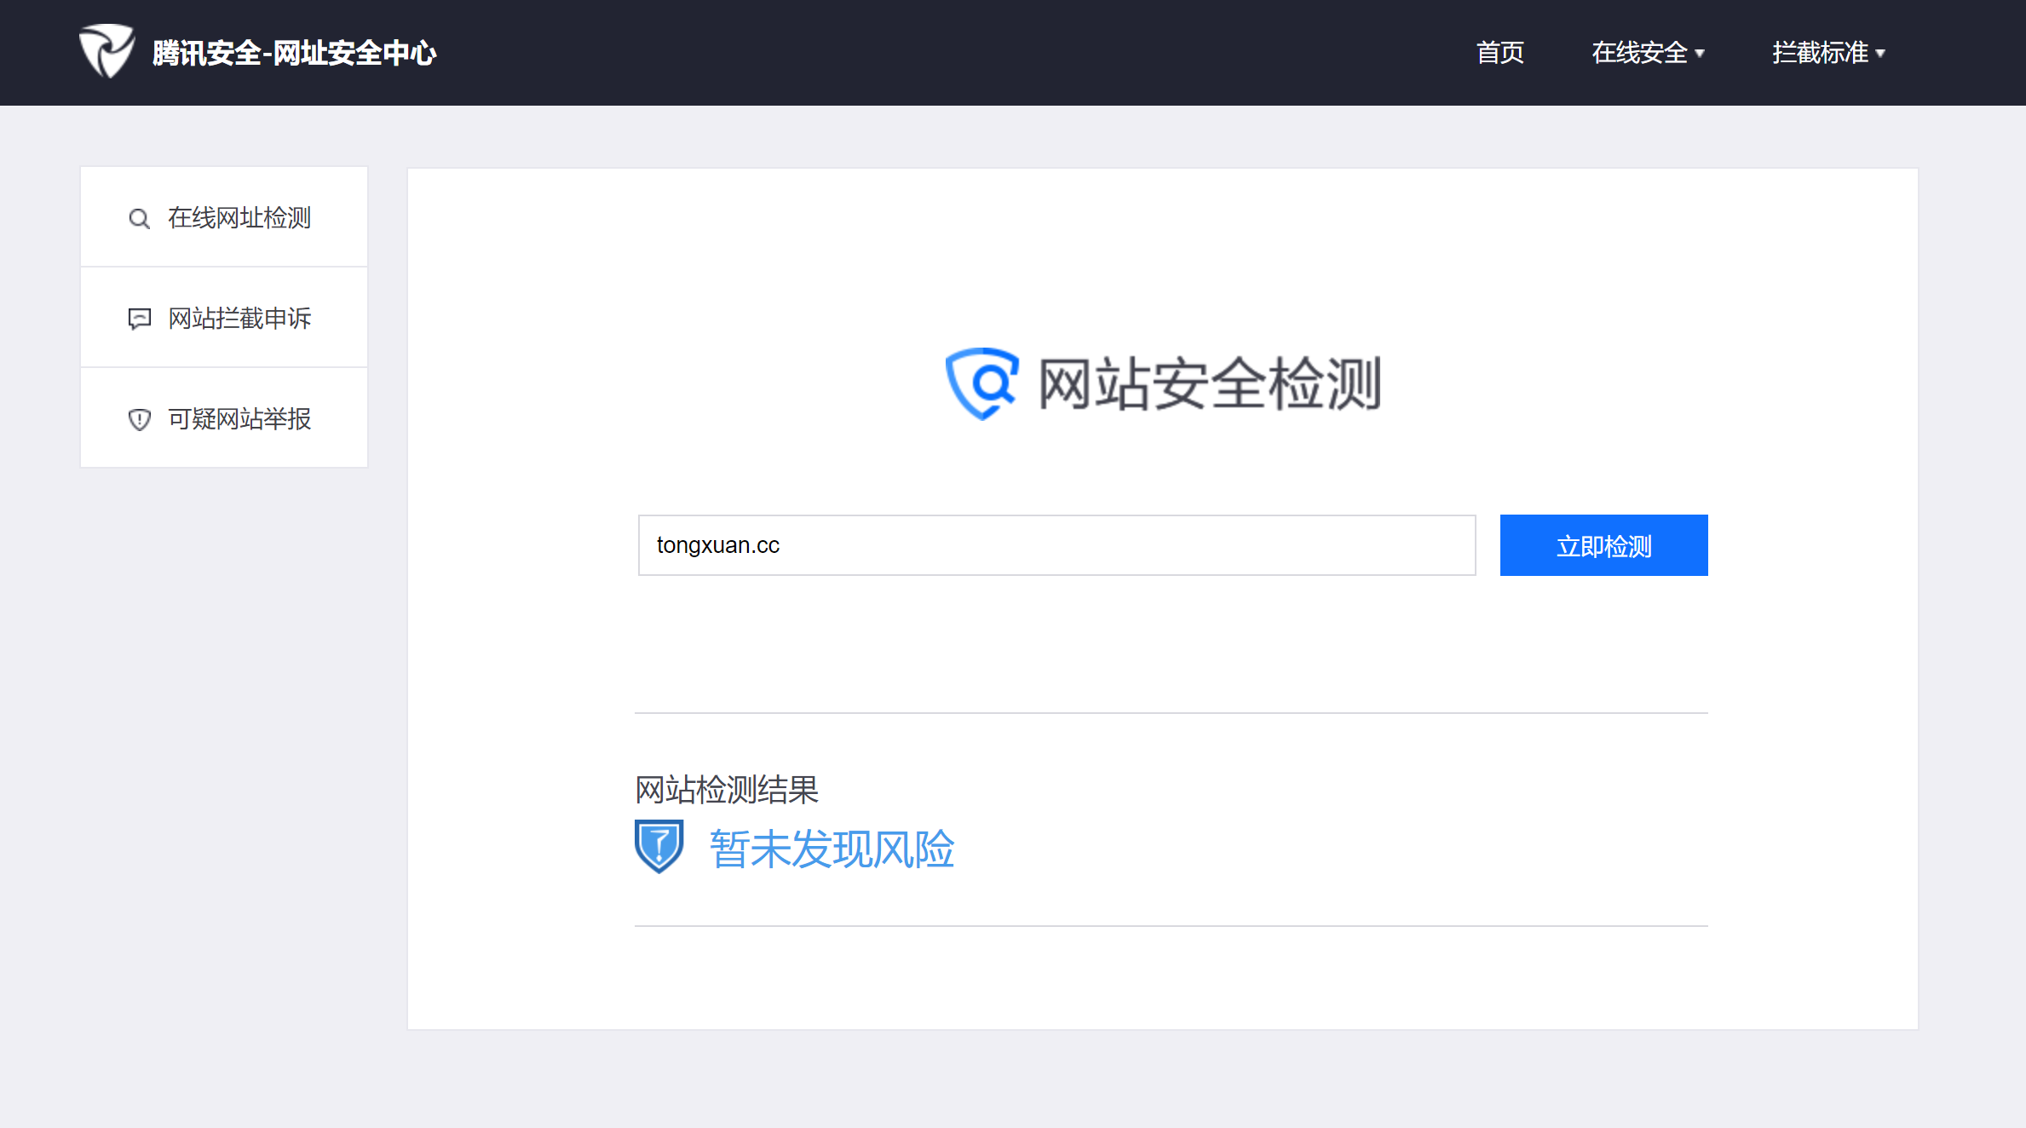The height and width of the screenshot is (1128, 2026).
Task: Click the 拦截标准 dropdown arrow
Action: point(1880,53)
